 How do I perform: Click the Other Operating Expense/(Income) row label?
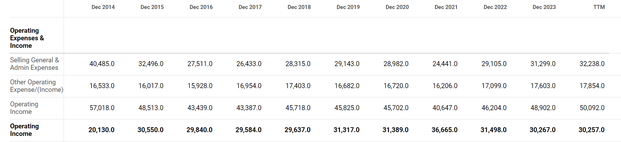coord(36,86)
